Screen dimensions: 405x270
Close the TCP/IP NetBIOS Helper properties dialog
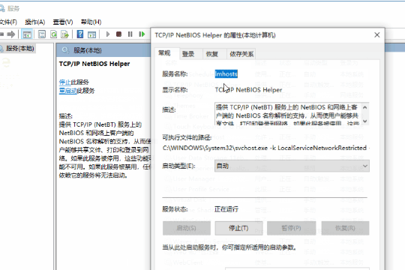pyautogui.click(x=377, y=35)
